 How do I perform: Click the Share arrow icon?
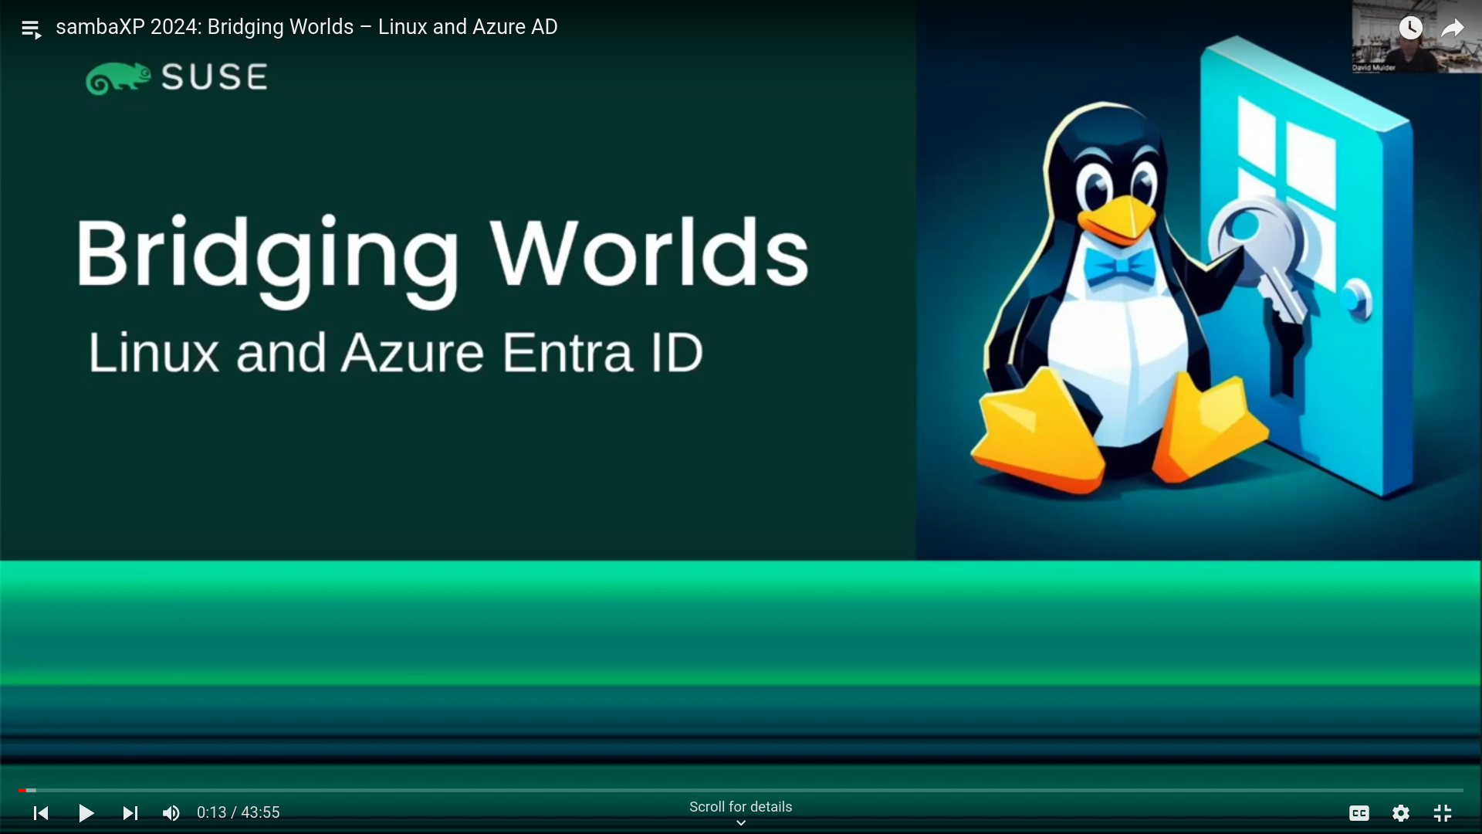(x=1453, y=29)
